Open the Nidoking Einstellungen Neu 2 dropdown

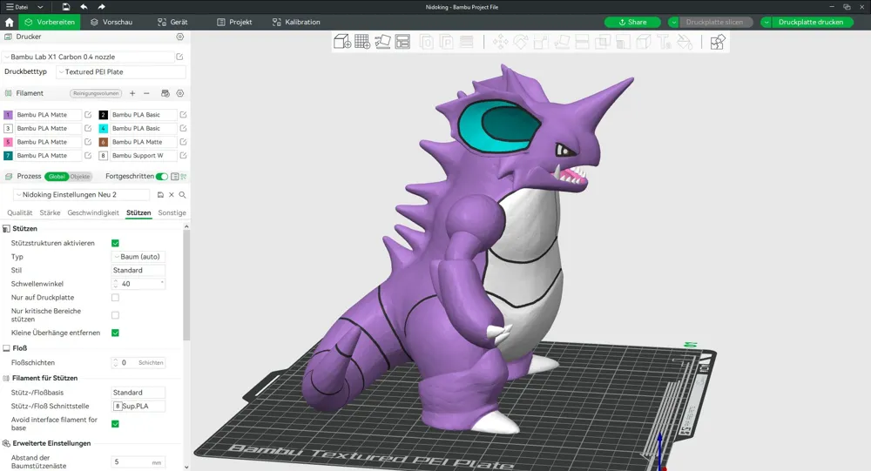coord(81,195)
